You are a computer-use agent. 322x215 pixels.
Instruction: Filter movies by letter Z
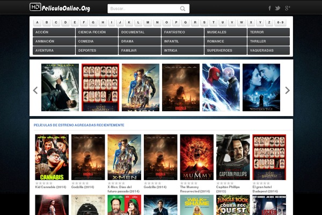click(269, 23)
